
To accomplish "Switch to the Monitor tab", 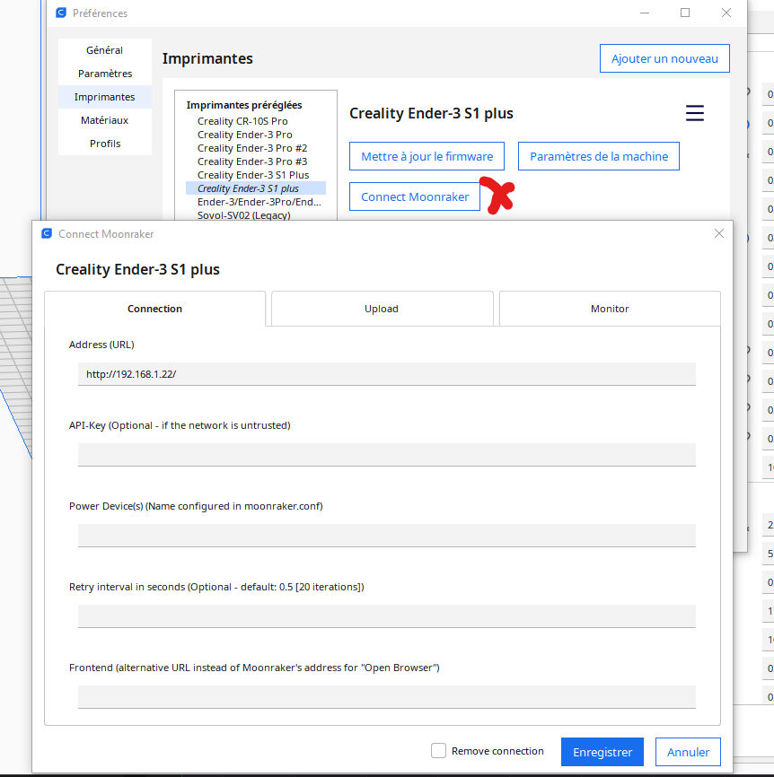I will 610,309.
